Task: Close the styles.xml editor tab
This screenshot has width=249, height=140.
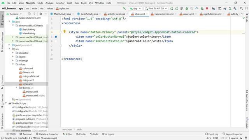Action: [147, 14]
